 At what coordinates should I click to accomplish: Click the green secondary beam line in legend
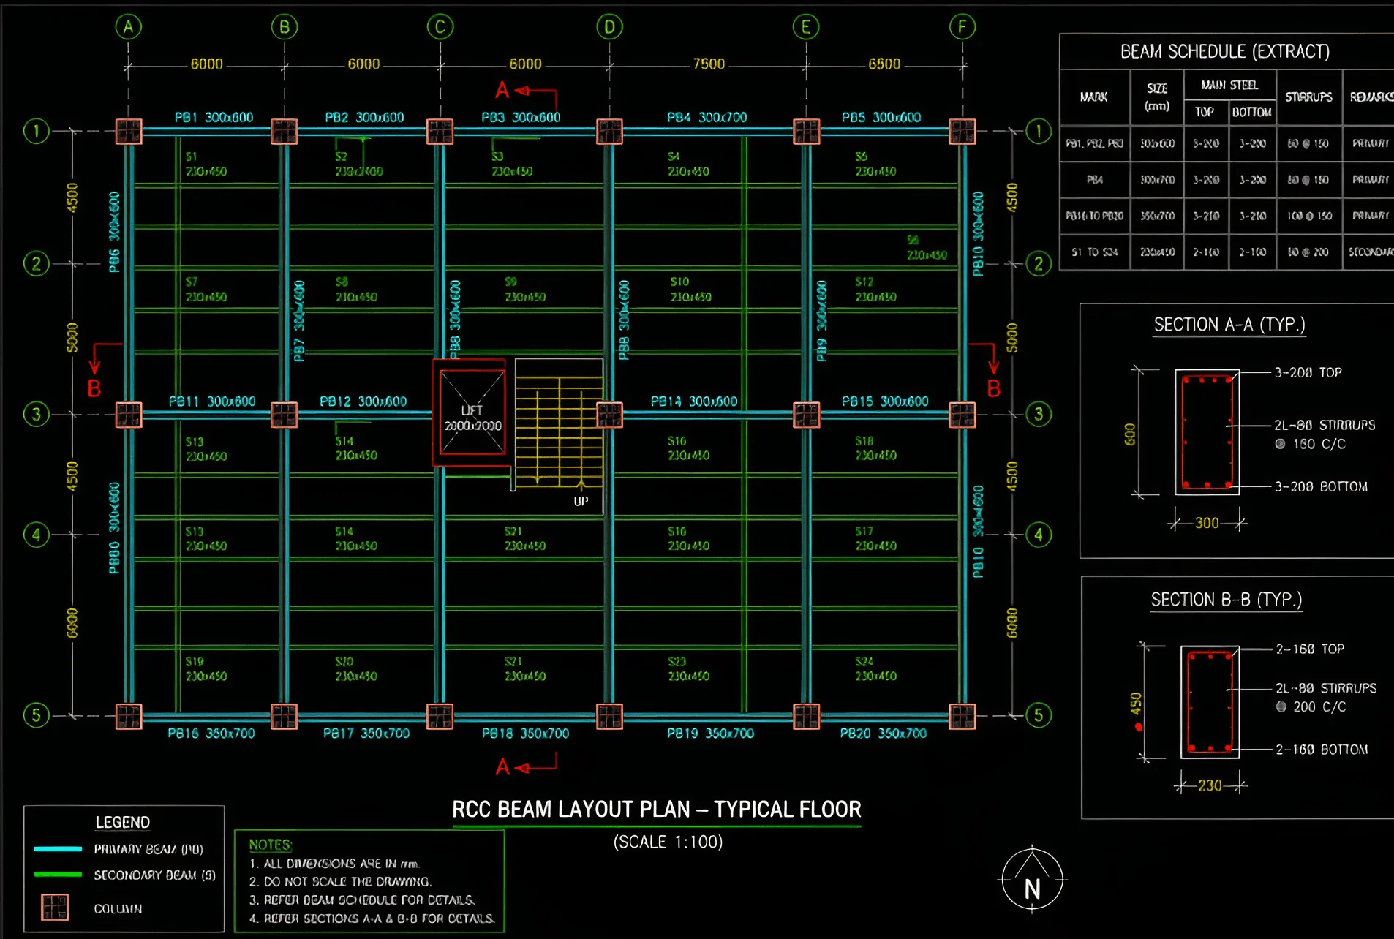click(x=58, y=875)
